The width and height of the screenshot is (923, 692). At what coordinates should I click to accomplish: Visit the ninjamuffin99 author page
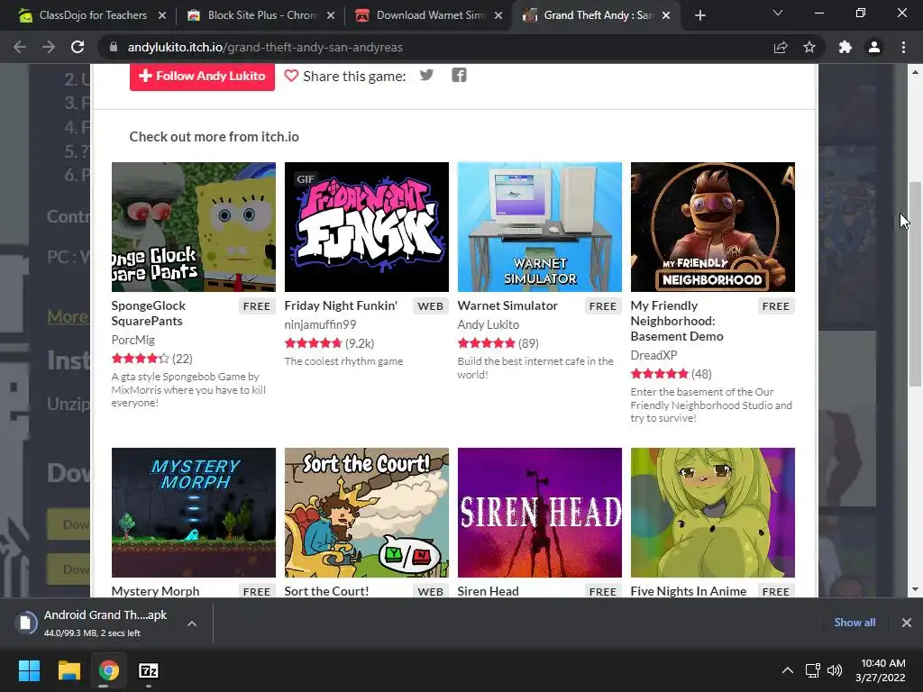coord(320,324)
